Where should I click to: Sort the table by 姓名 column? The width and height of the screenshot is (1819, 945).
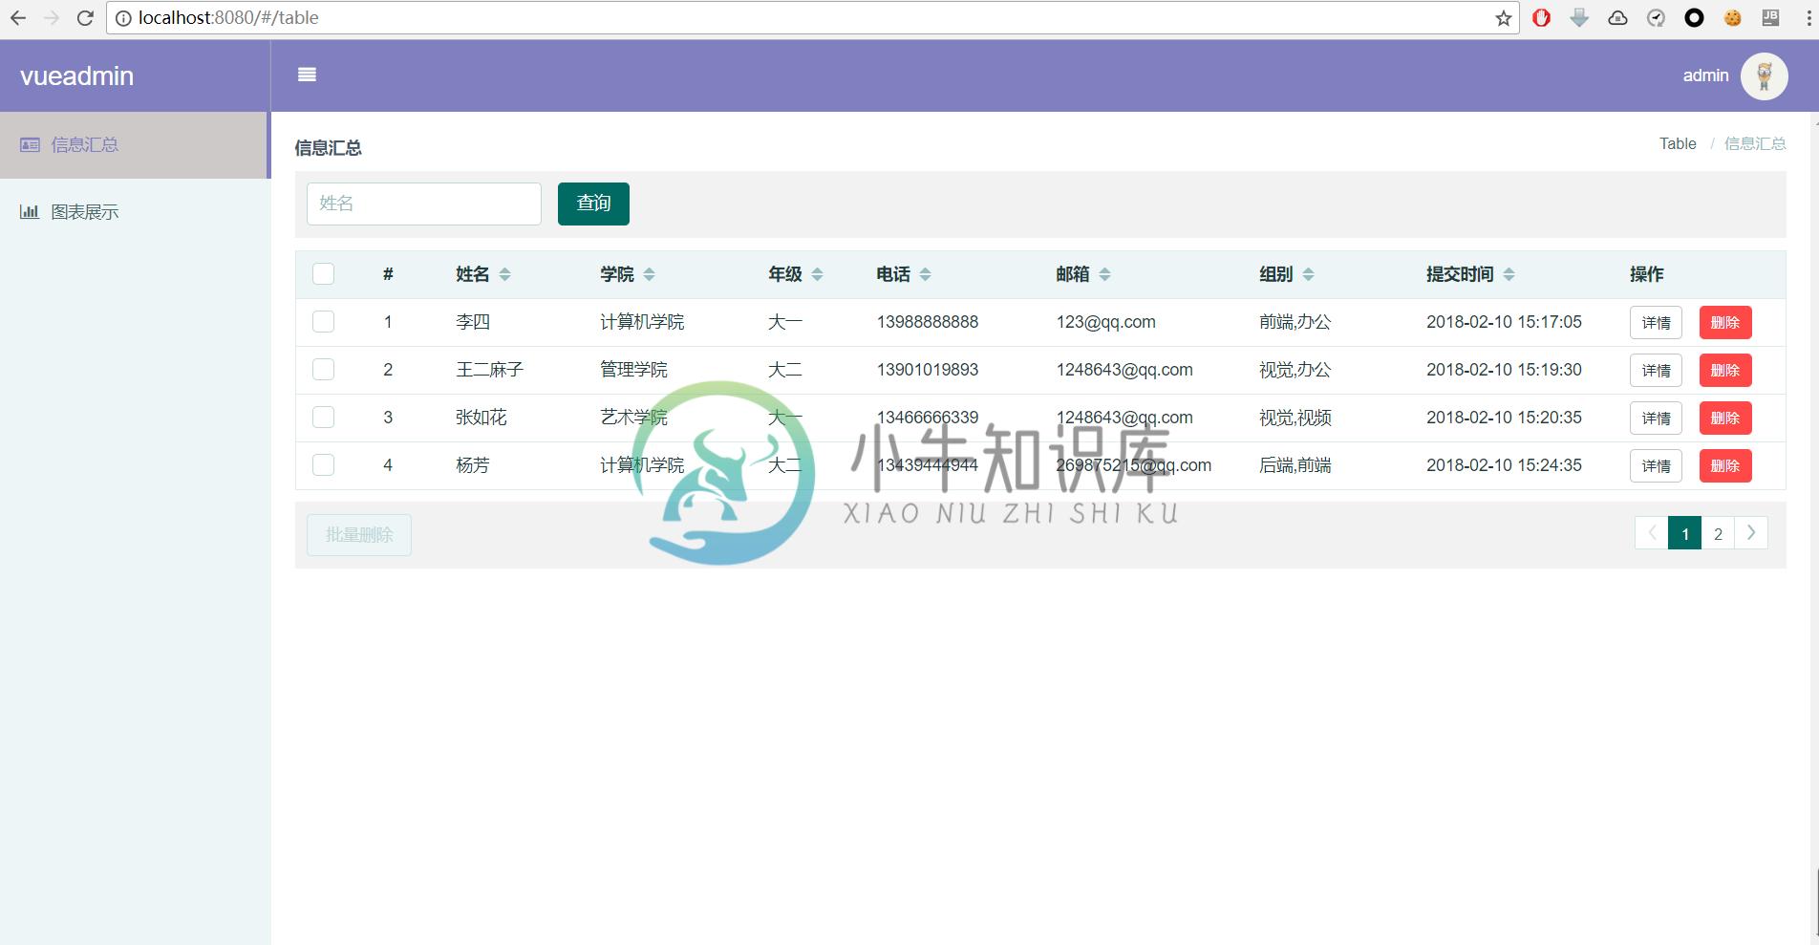click(504, 274)
